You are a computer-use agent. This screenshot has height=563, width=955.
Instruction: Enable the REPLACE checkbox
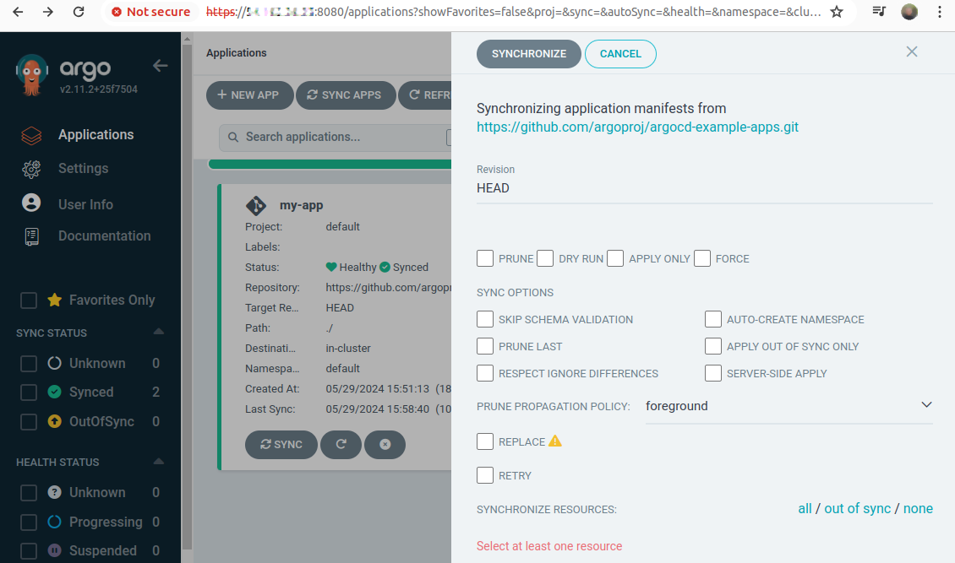[x=485, y=441]
